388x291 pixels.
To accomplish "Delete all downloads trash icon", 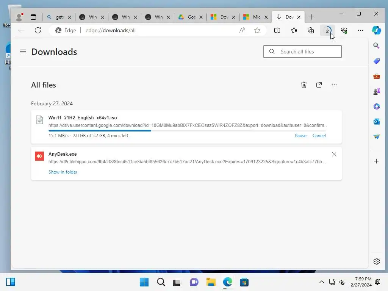I will click(304, 85).
